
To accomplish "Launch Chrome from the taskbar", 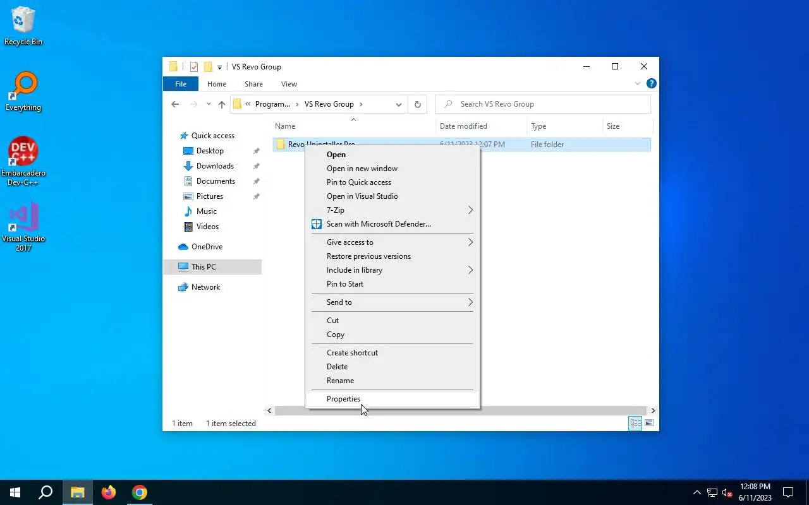I will (x=140, y=492).
